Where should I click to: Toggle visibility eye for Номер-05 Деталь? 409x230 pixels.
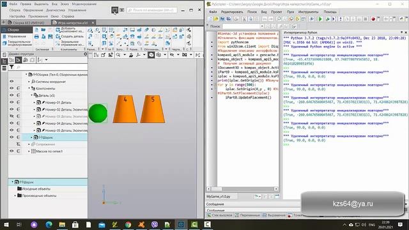point(12,130)
